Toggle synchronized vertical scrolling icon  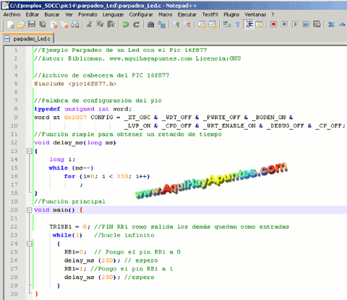tap(202, 25)
